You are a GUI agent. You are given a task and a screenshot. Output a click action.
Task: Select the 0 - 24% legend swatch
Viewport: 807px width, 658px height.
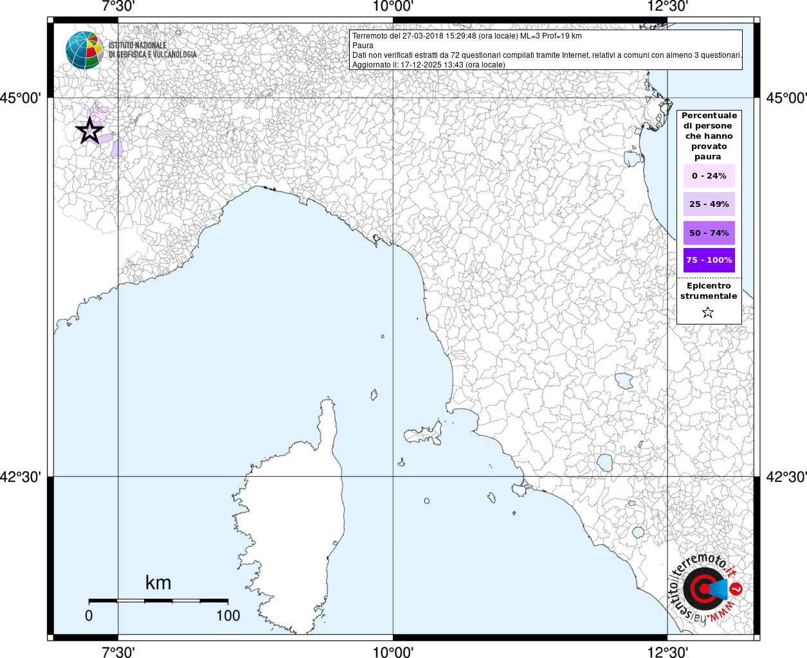pyautogui.click(x=709, y=176)
